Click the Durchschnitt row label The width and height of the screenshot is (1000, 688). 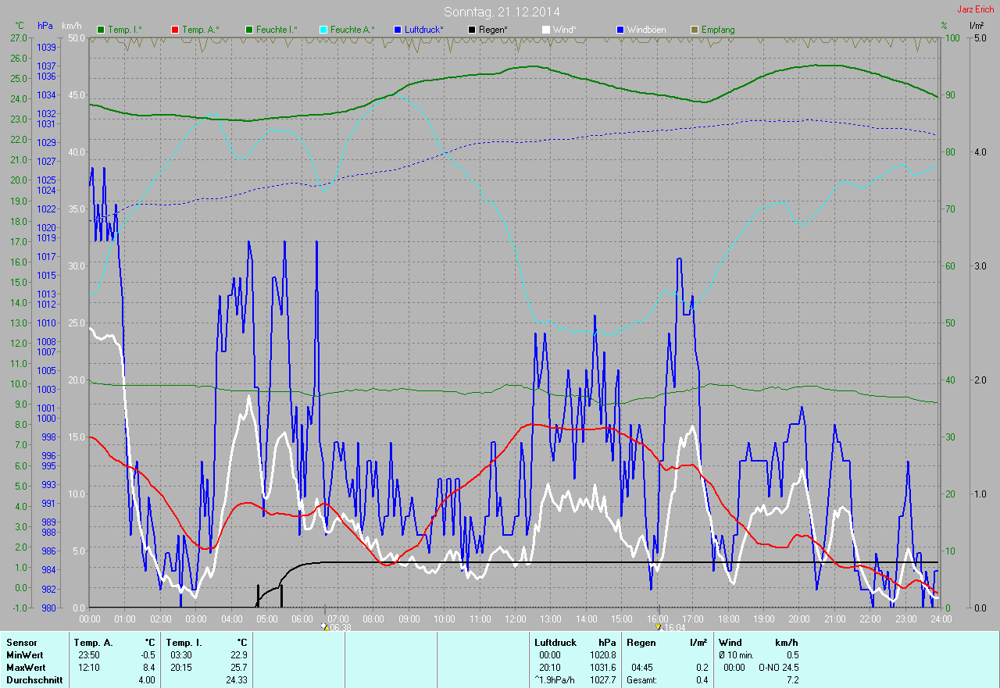pyautogui.click(x=34, y=680)
